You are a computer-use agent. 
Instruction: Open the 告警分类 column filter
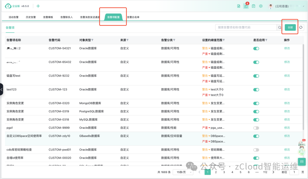coord(174,40)
